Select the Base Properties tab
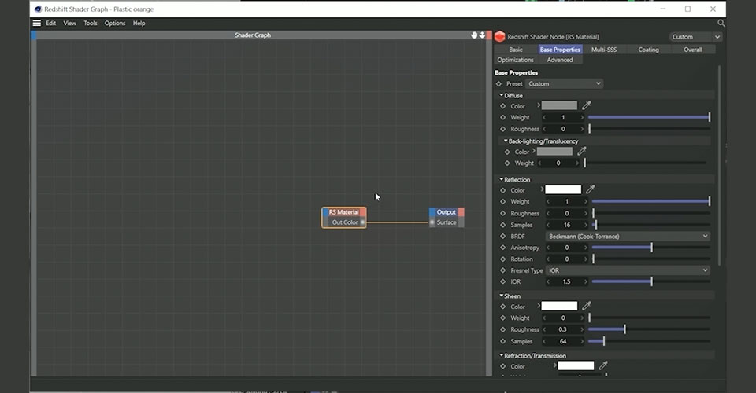This screenshot has height=393, width=756. tap(560, 50)
